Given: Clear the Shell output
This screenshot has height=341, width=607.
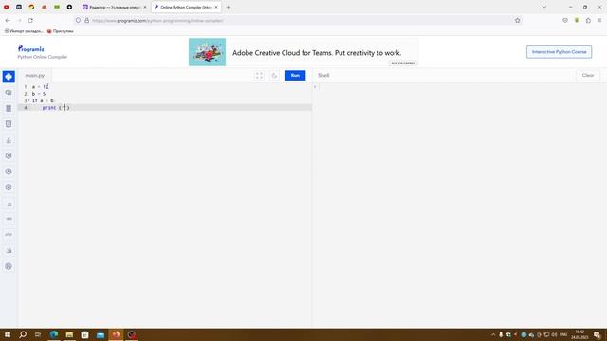Looking at the screenshot, I should click(x=588, y=76).
